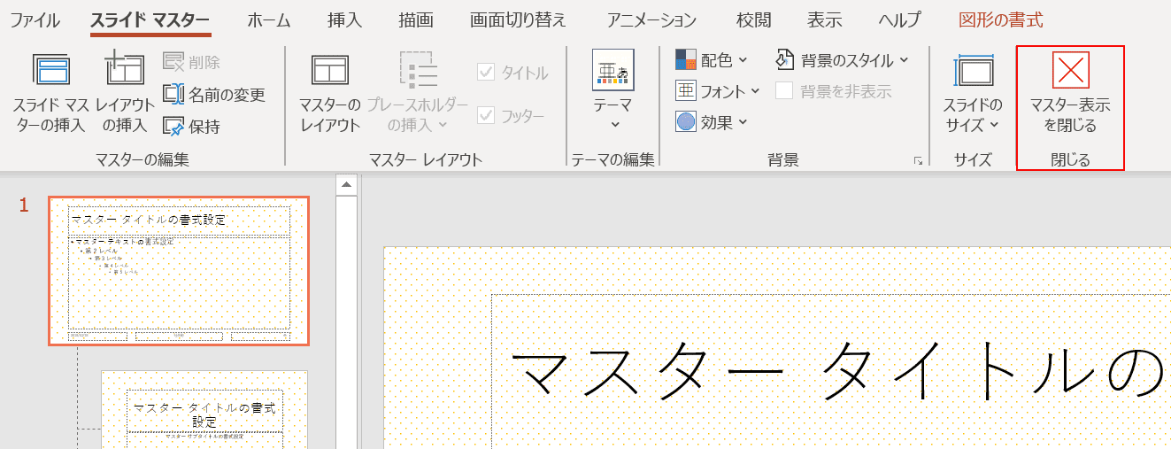This screenshot has width=1171, height=449.
Task: Open the Shape Format (図形の書式) tab
Action: (x=1001, y=19)
